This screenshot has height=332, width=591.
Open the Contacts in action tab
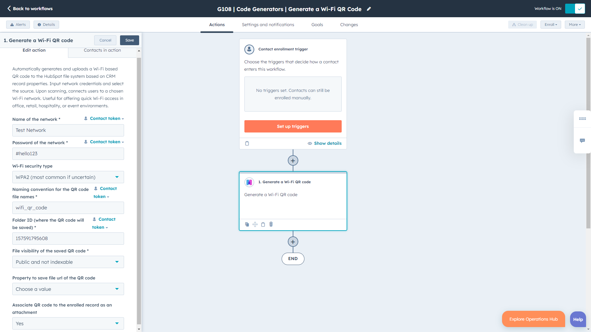point(102,50)
